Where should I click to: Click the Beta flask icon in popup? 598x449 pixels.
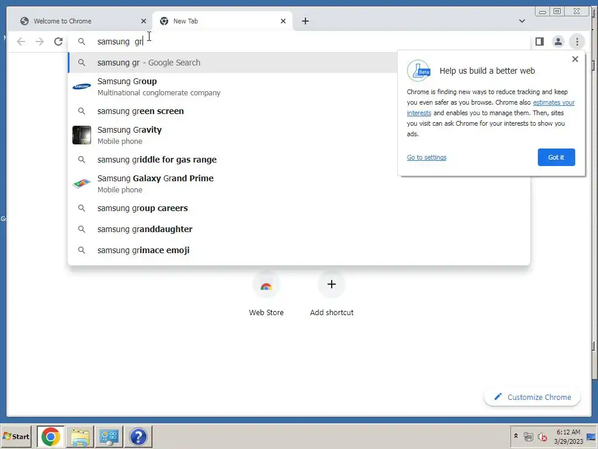coord(419,71)
